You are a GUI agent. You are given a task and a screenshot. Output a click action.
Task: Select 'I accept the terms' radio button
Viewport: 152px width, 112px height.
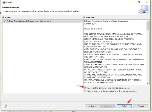(x=85, y=88)
